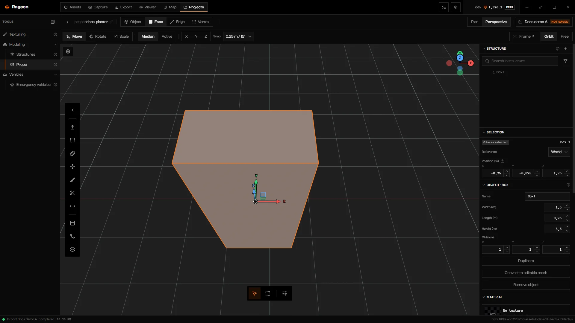The image size is (575, 323).
Task: Toggle the Z axis constraint
Action: tap(206, 36)
